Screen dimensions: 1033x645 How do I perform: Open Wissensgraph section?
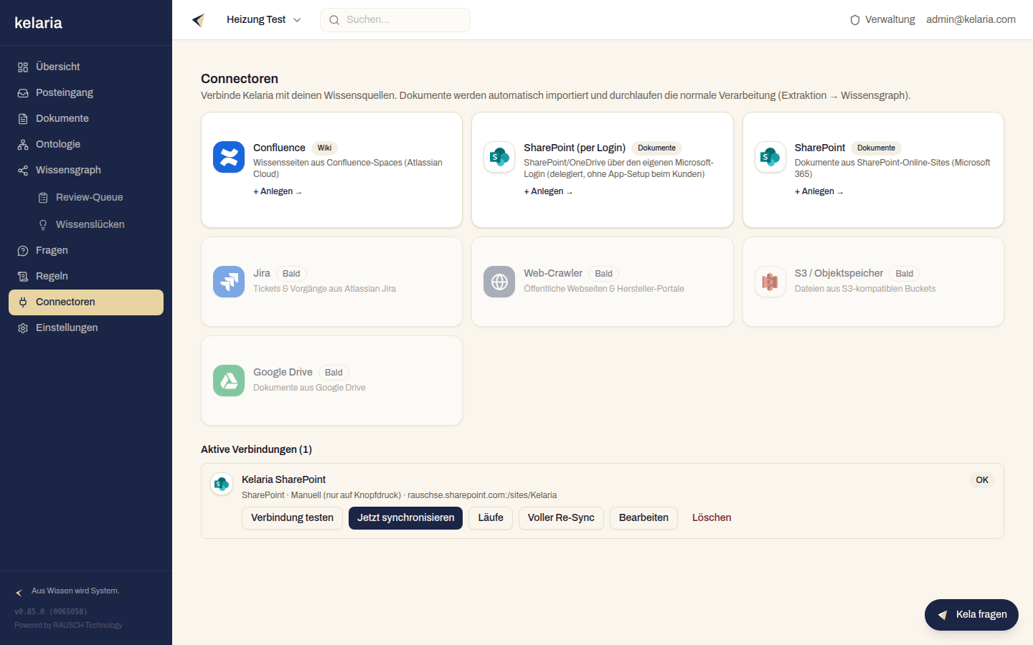[86, 170]
